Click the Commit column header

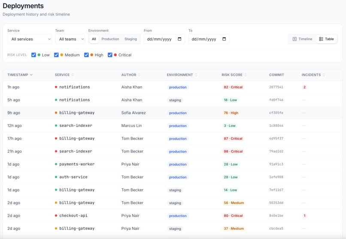tap(276, 75)
